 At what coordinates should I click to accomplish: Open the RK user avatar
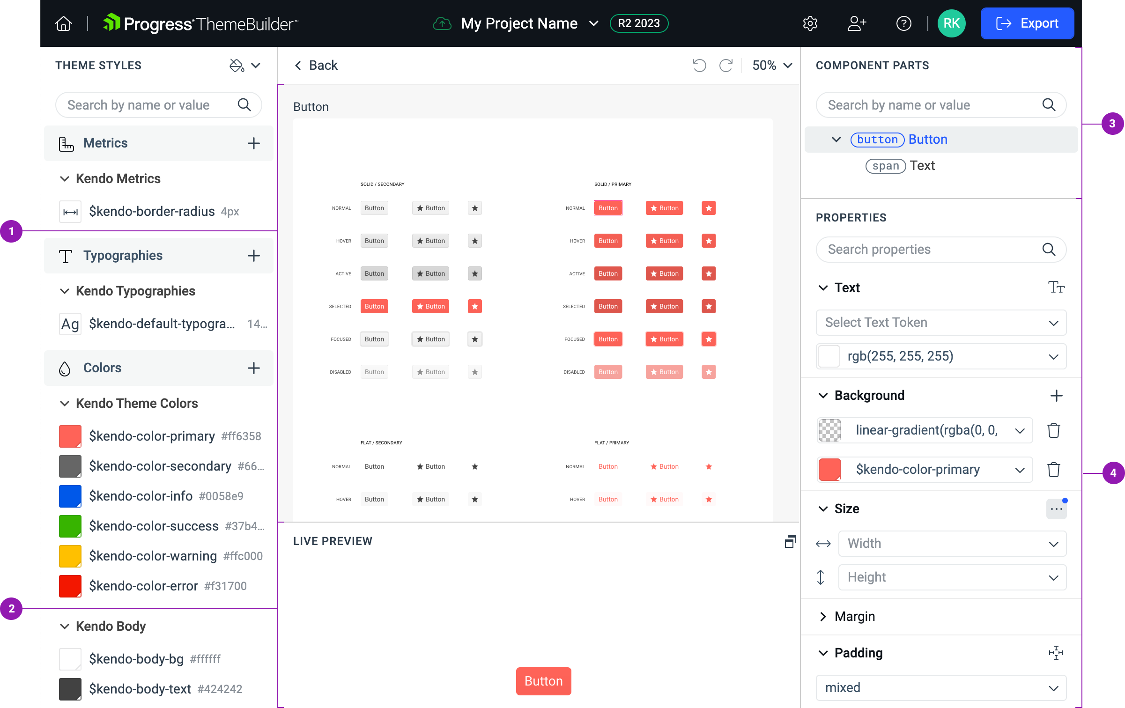click(951, 23)
